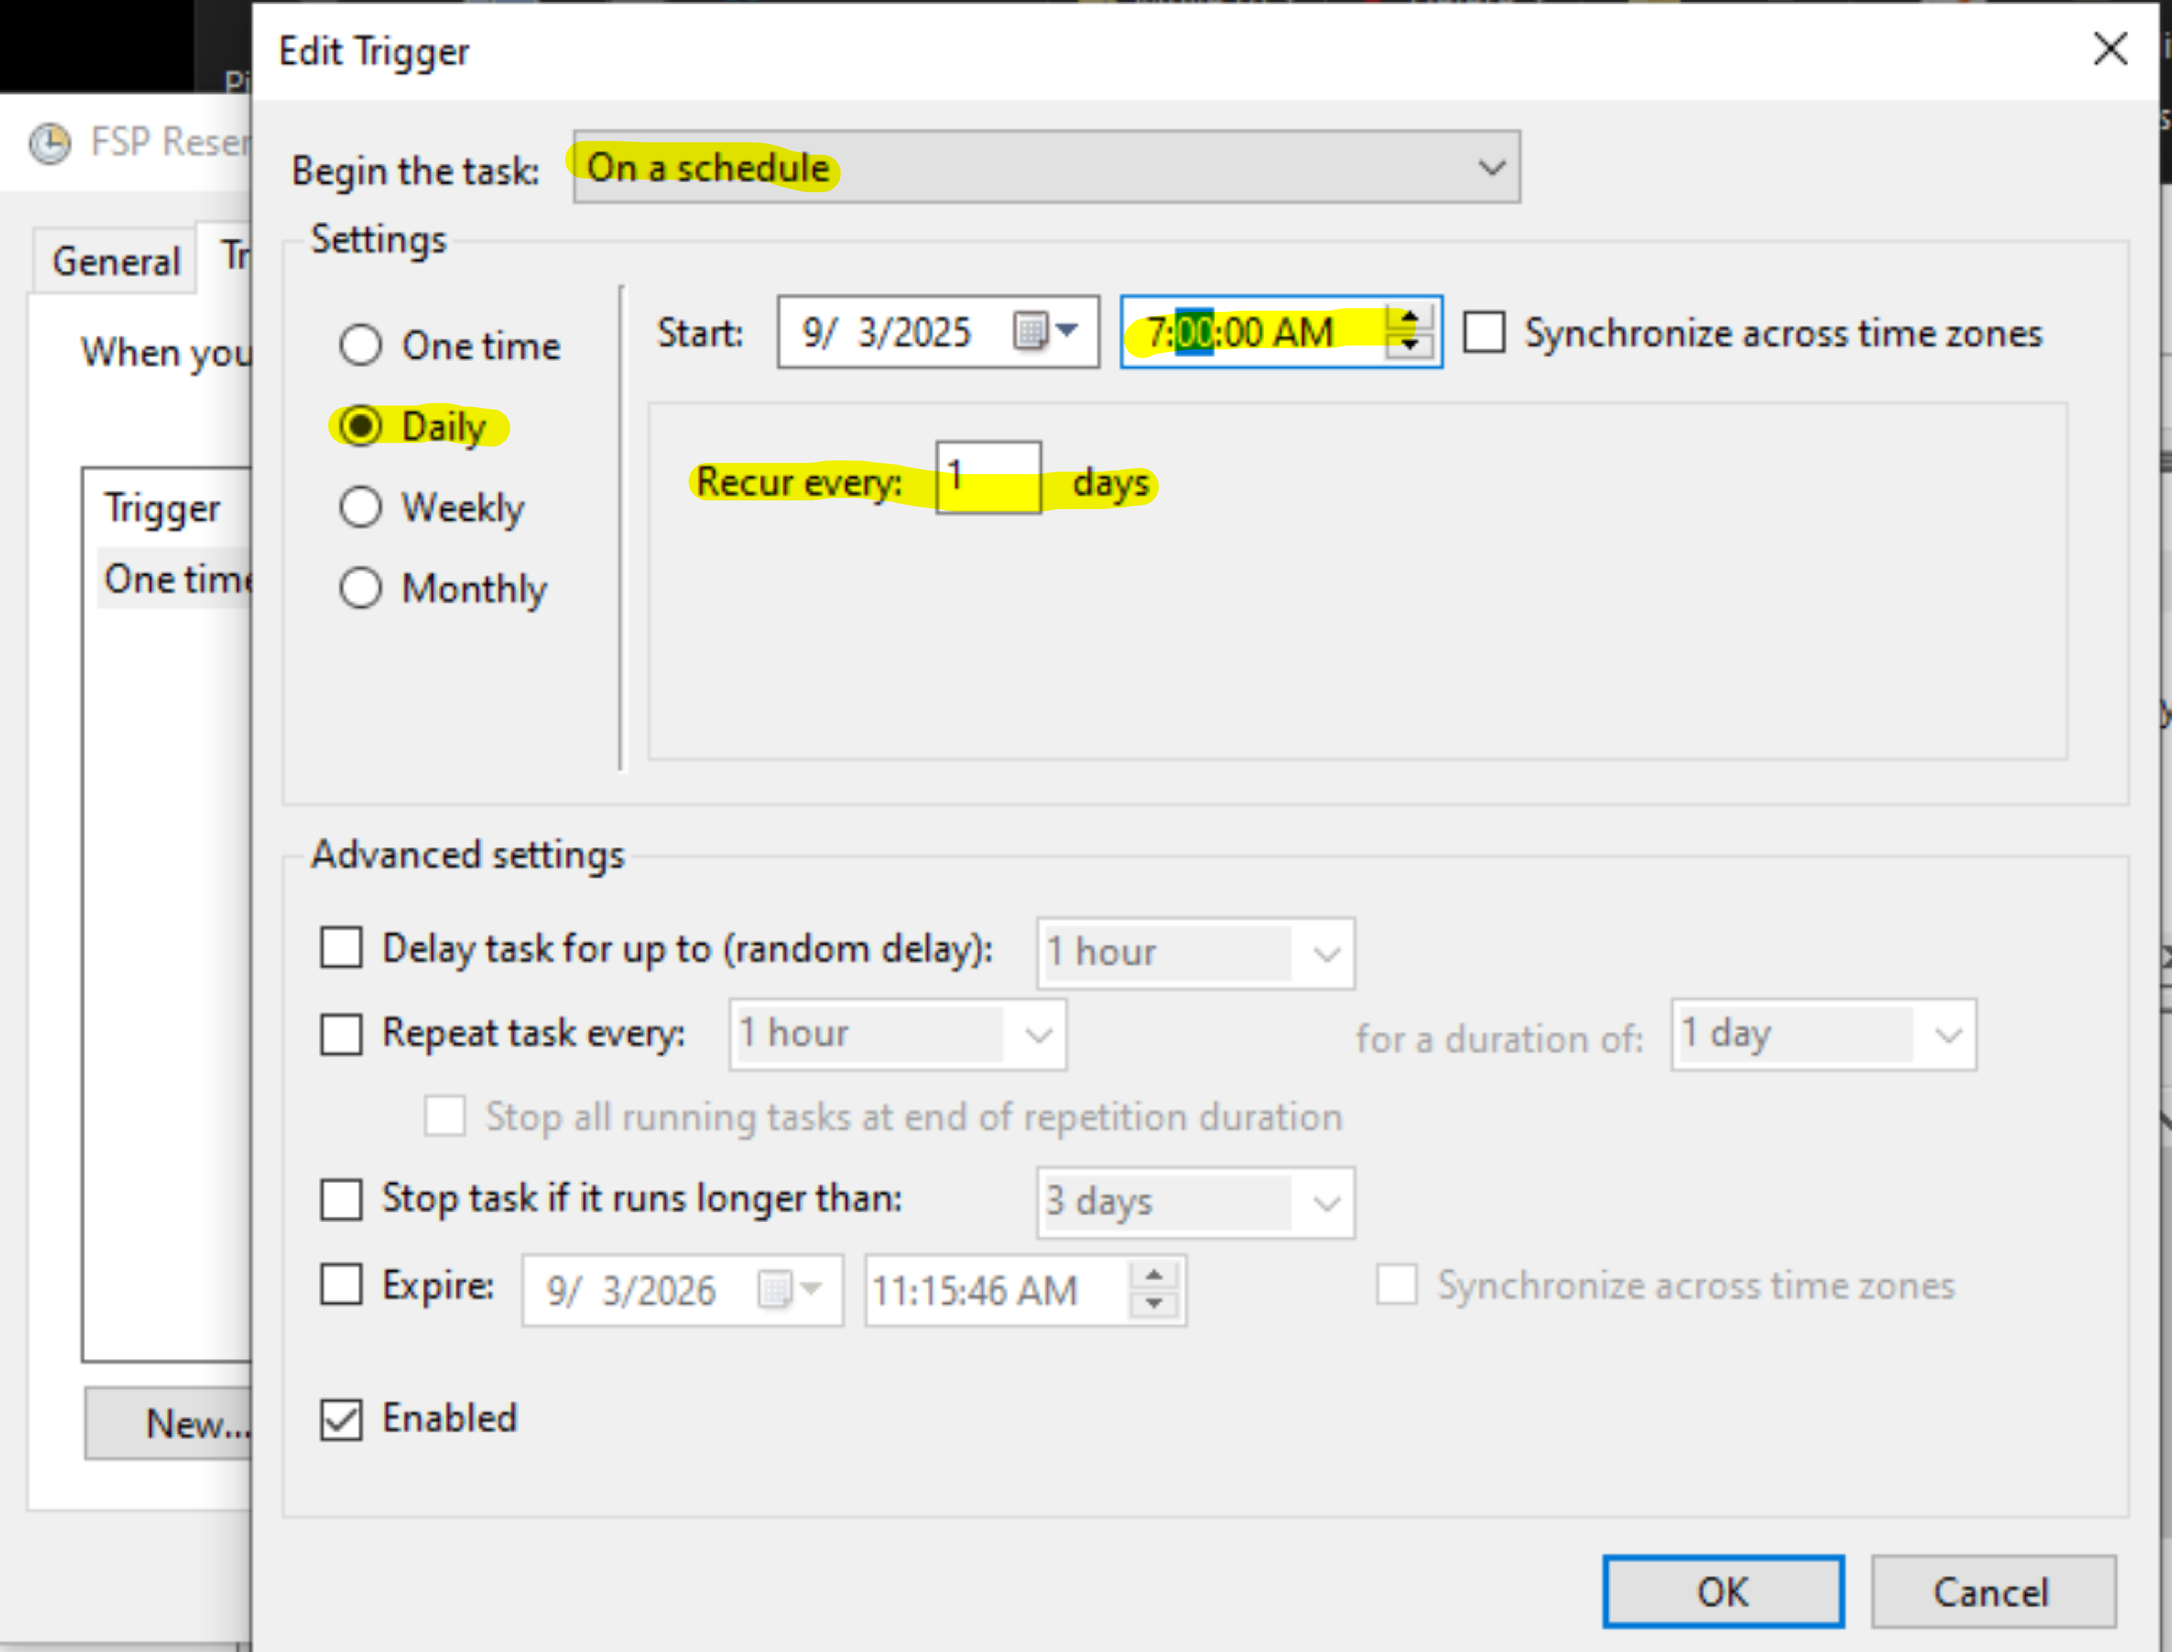Check Delay task for up to (random delay)
This screenshot has height=1652, width=2172.
[x=341, y=948]
